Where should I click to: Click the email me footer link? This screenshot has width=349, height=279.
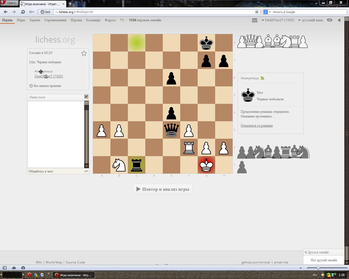[281, 262]
